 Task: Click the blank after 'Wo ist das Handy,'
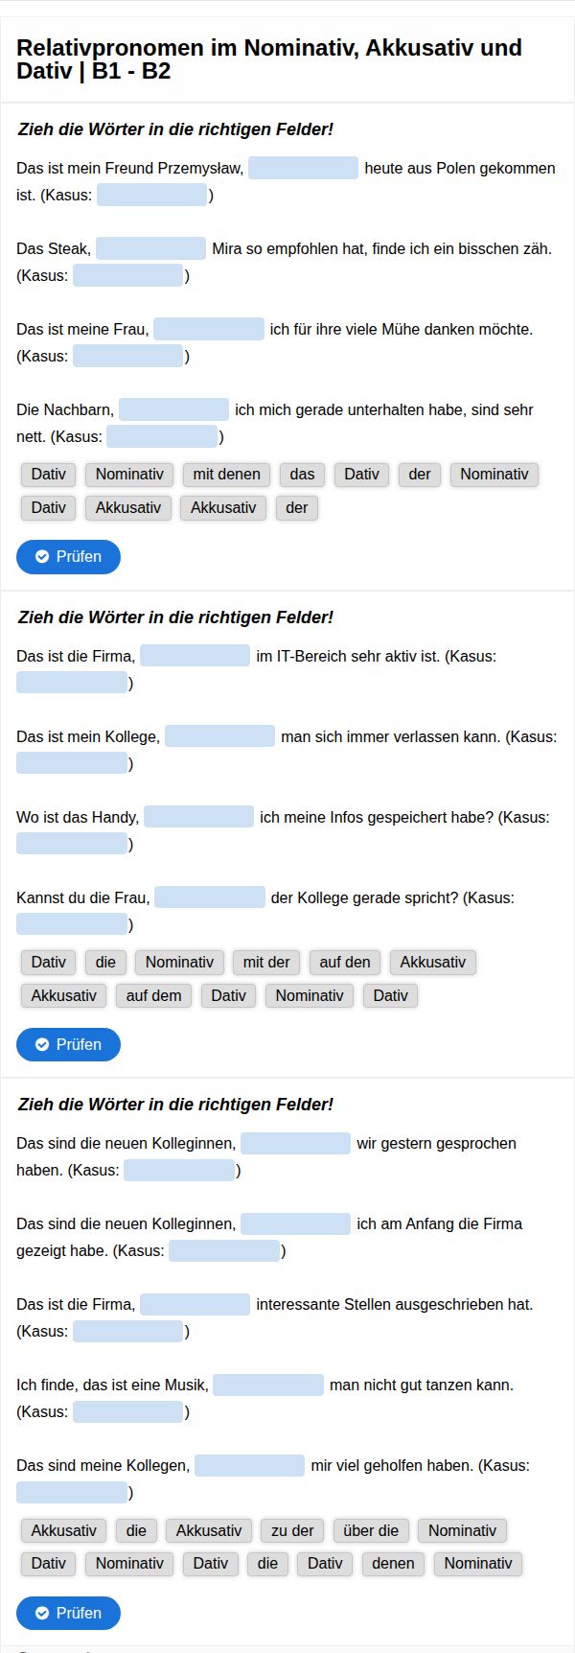pyautogui.click(x=198, y=817)
